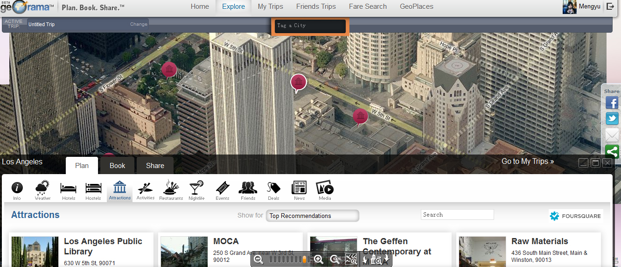Open the Media section icon
This screenshot has height=267, width=621.
pos(325,190)
